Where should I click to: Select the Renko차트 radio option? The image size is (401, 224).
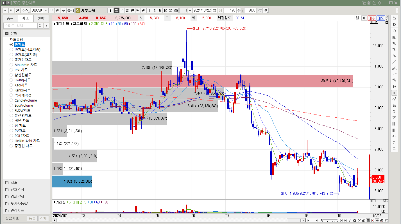coord(11,90)
